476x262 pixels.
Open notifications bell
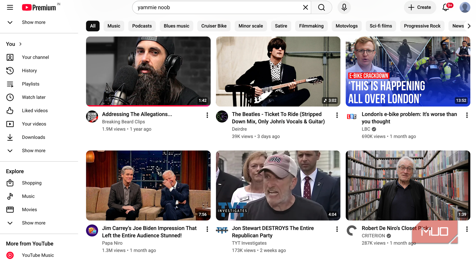(446, 7)
